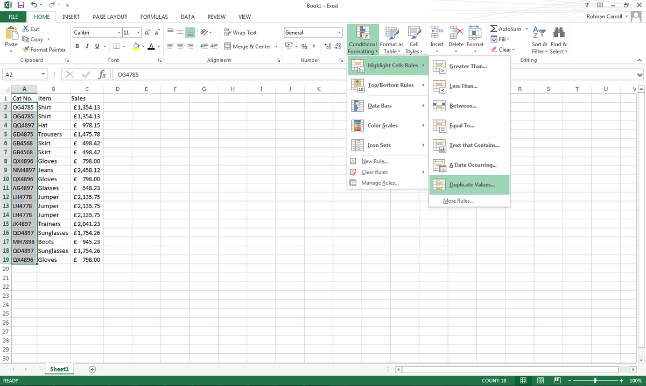Add a new sheet with plus icon
Viewport: 646px width, 386px height.
point(92,369)
